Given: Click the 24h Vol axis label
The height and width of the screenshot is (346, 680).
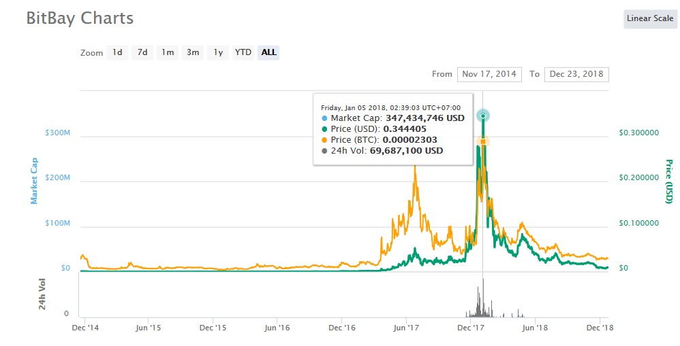Looking at the screenshot, I should [x=42, y=294].
